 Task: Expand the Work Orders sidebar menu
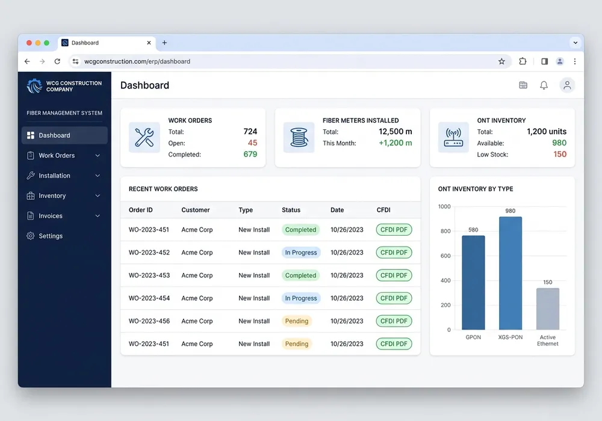click(64, 155)
